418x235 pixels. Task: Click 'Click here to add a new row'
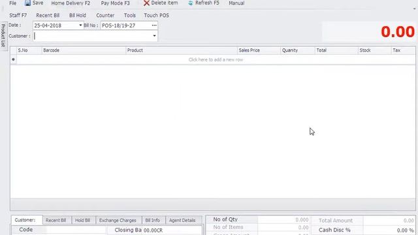pyautogui.click(x=216, y=59)
